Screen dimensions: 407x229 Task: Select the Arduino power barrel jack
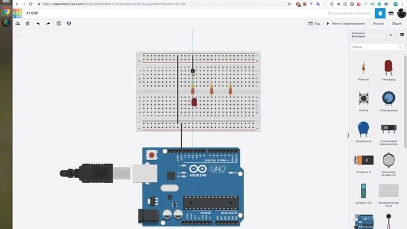148,216
